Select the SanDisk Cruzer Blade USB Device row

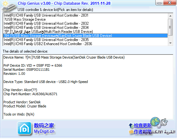pos(85,36)
